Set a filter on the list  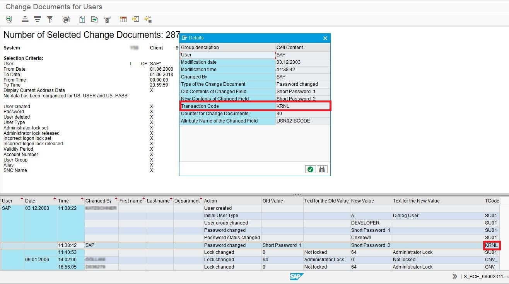point(50,19)
